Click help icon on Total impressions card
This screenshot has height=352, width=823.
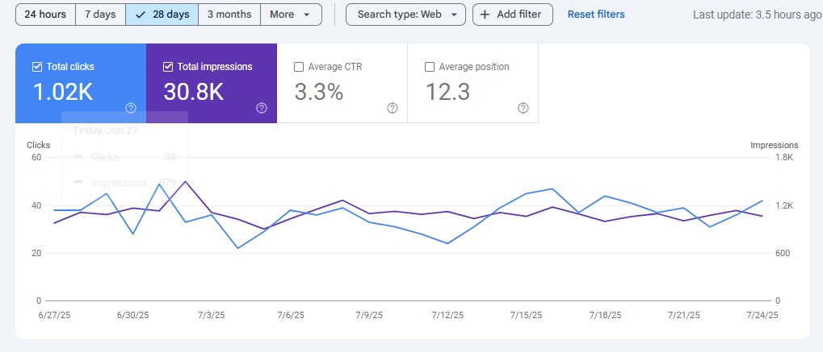point(262,108)
